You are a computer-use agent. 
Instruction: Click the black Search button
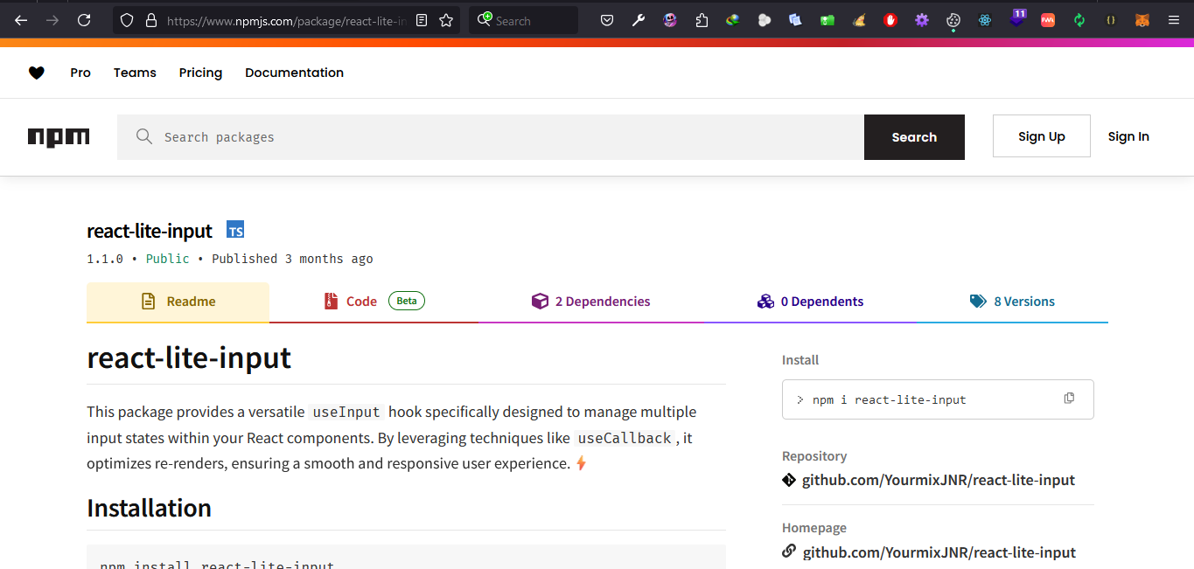tap(914, 137)
